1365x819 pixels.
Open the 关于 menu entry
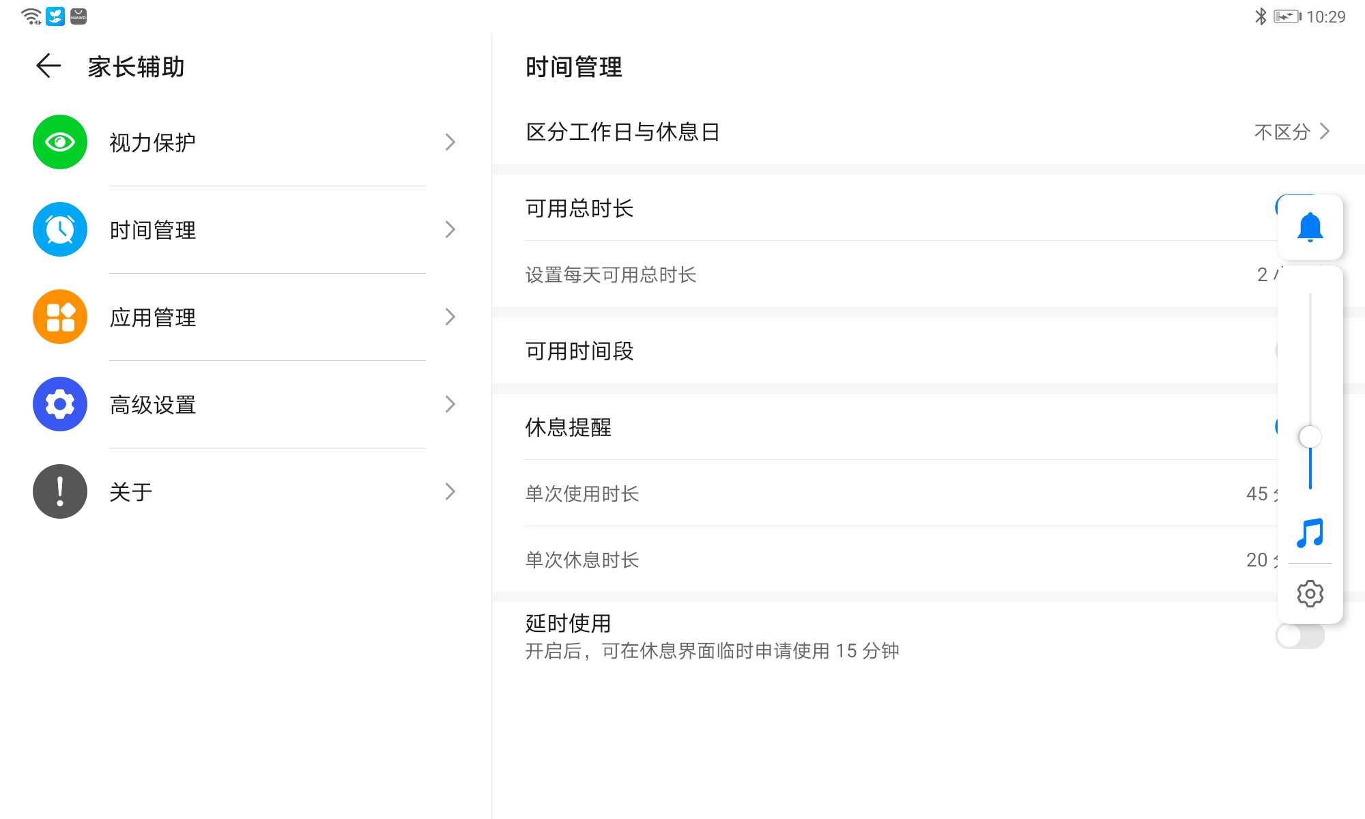click(205, 491)
